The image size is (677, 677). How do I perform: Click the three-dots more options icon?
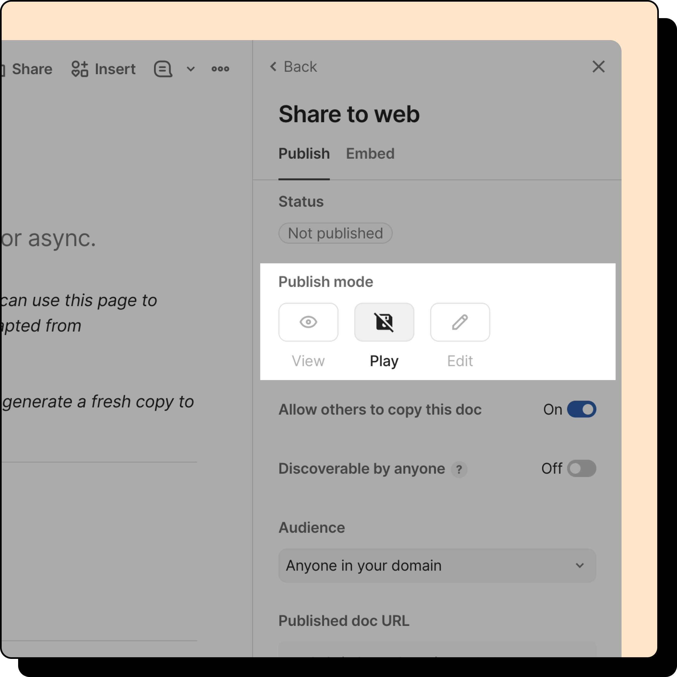click(x=220, y=69)
